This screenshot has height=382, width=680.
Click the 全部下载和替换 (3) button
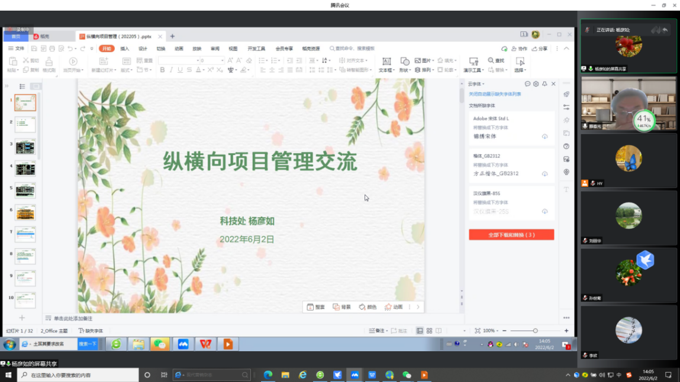pos(511,235)
